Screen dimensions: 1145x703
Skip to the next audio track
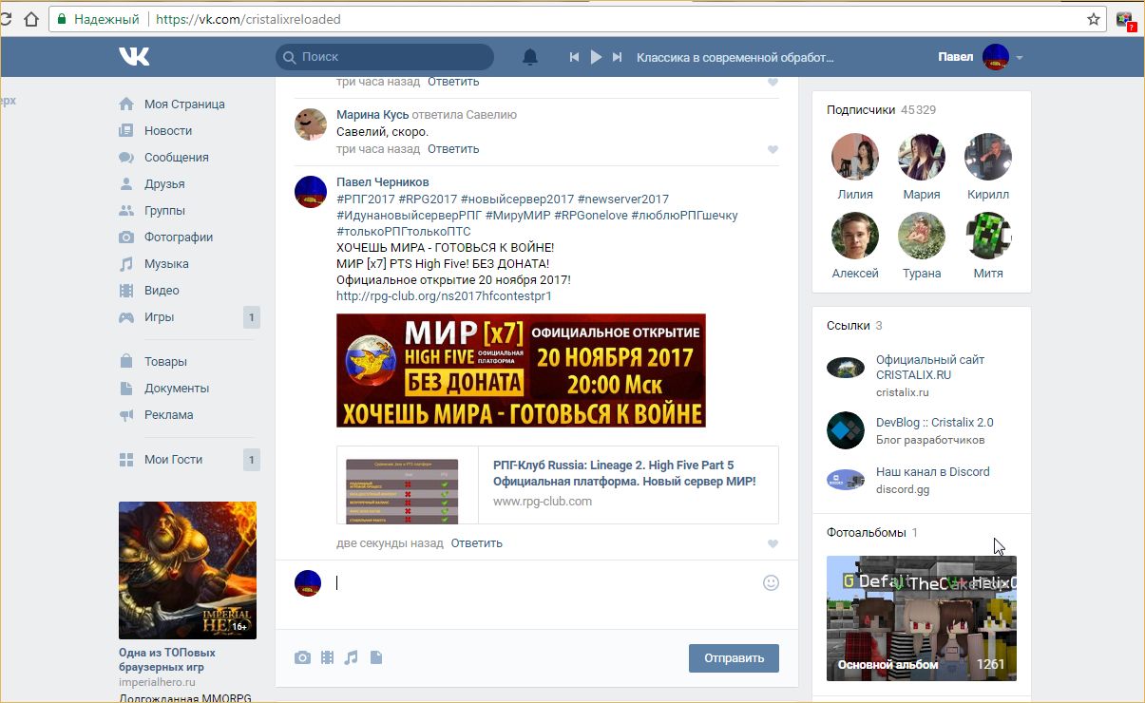(x=617, y=58)
